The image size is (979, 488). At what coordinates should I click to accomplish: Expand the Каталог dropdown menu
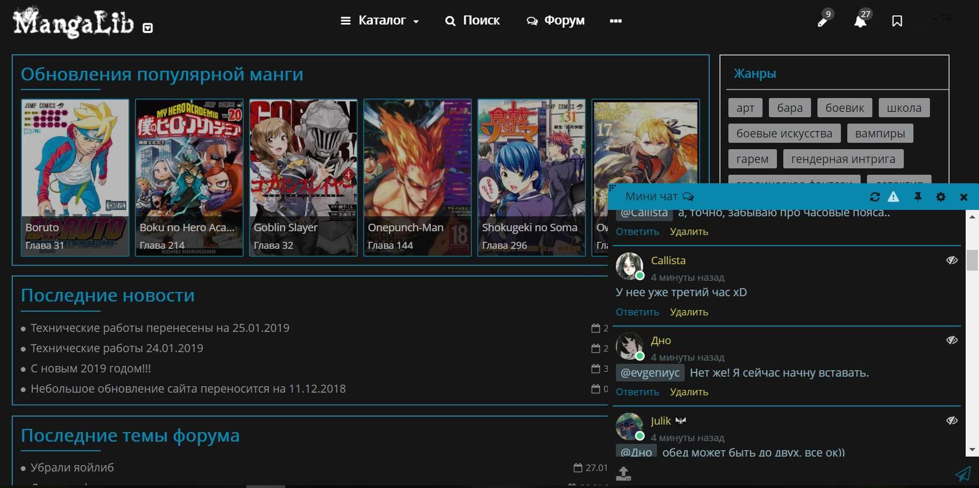(x=380, y=21)
